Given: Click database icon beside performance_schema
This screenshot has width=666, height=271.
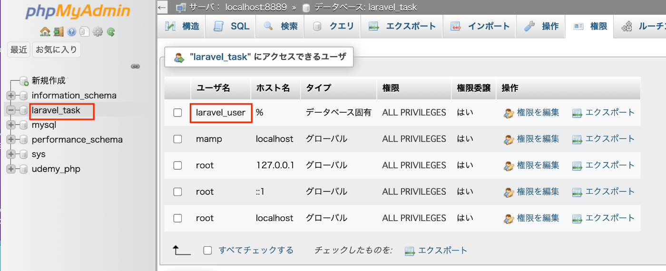Looking at the screenshot, I should [23, 140].
